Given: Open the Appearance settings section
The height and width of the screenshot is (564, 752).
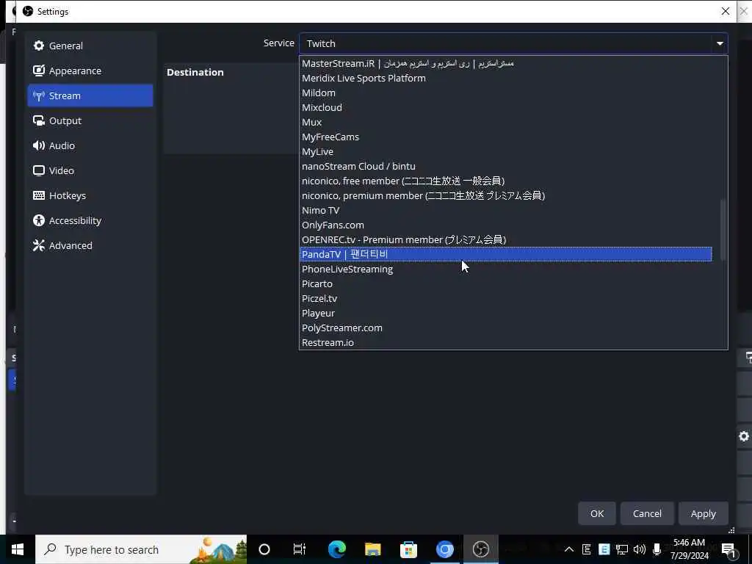Looking at the screenshot, I should (x=90, y=70).
